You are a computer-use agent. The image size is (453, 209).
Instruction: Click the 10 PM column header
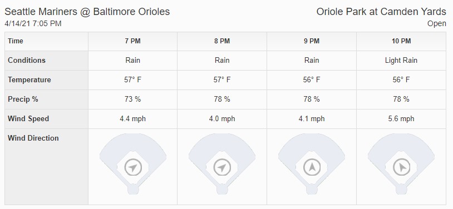click(401, 41)
